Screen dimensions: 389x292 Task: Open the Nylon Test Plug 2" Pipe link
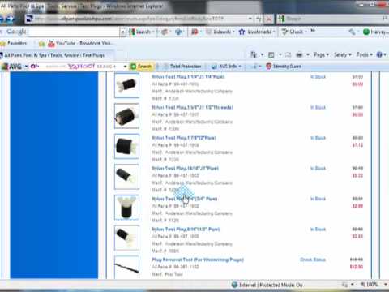[x=184, y=138]
